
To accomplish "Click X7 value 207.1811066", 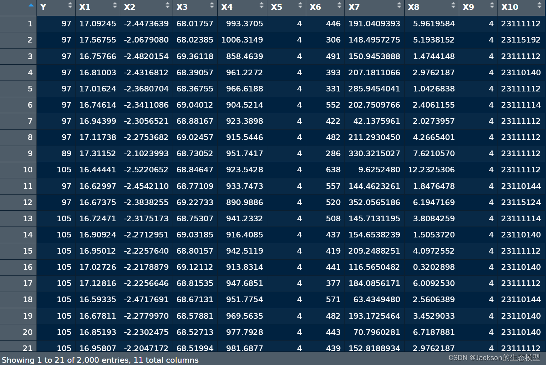I will pyautogui.click(x=374, y=73).
